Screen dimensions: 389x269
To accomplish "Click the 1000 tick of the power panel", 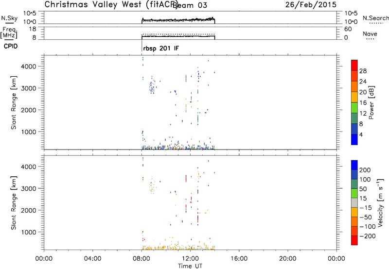I will [28, 132].
